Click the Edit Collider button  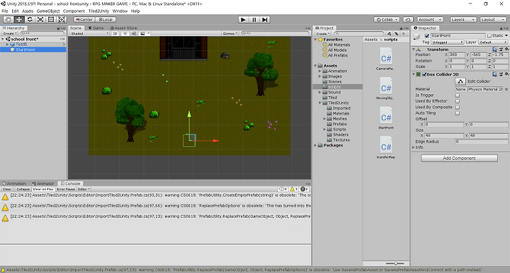pos(460,81)
